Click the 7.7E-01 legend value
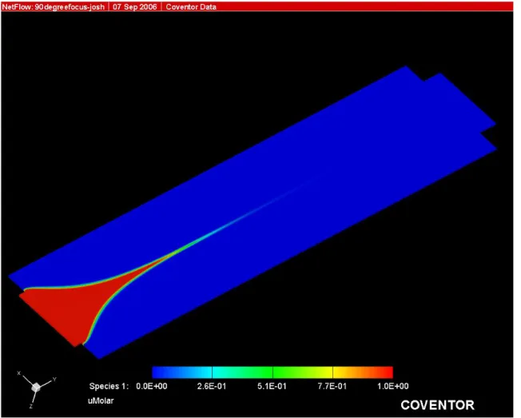 [332, 386]
